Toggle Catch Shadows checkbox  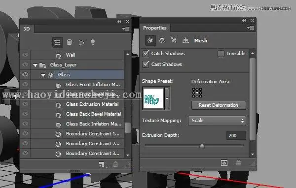click(146, 54)
